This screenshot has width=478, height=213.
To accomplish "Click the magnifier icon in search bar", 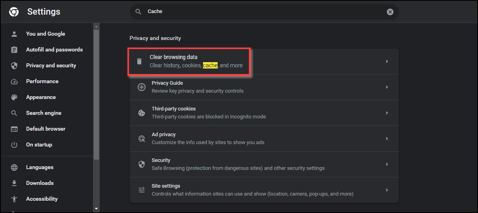I will click(138, 12).
